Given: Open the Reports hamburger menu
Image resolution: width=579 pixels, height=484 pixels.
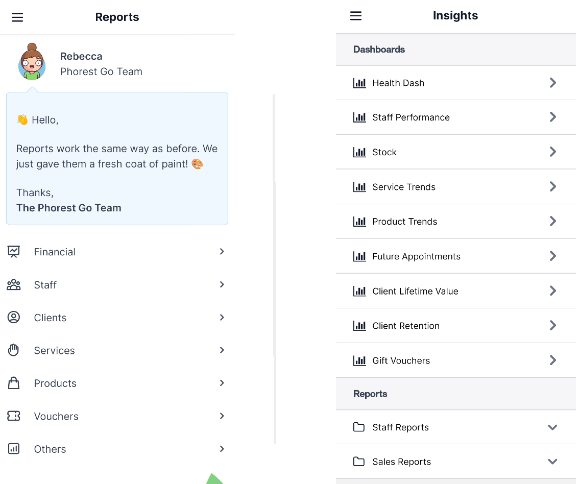Looking at the screenshot, I should coord(17,17).
